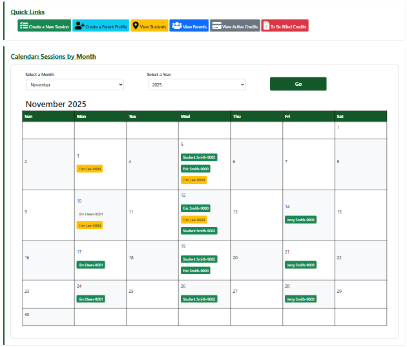
Task: Select Student Smith-9002 session on November 5
Action: (x=199, y=157)
